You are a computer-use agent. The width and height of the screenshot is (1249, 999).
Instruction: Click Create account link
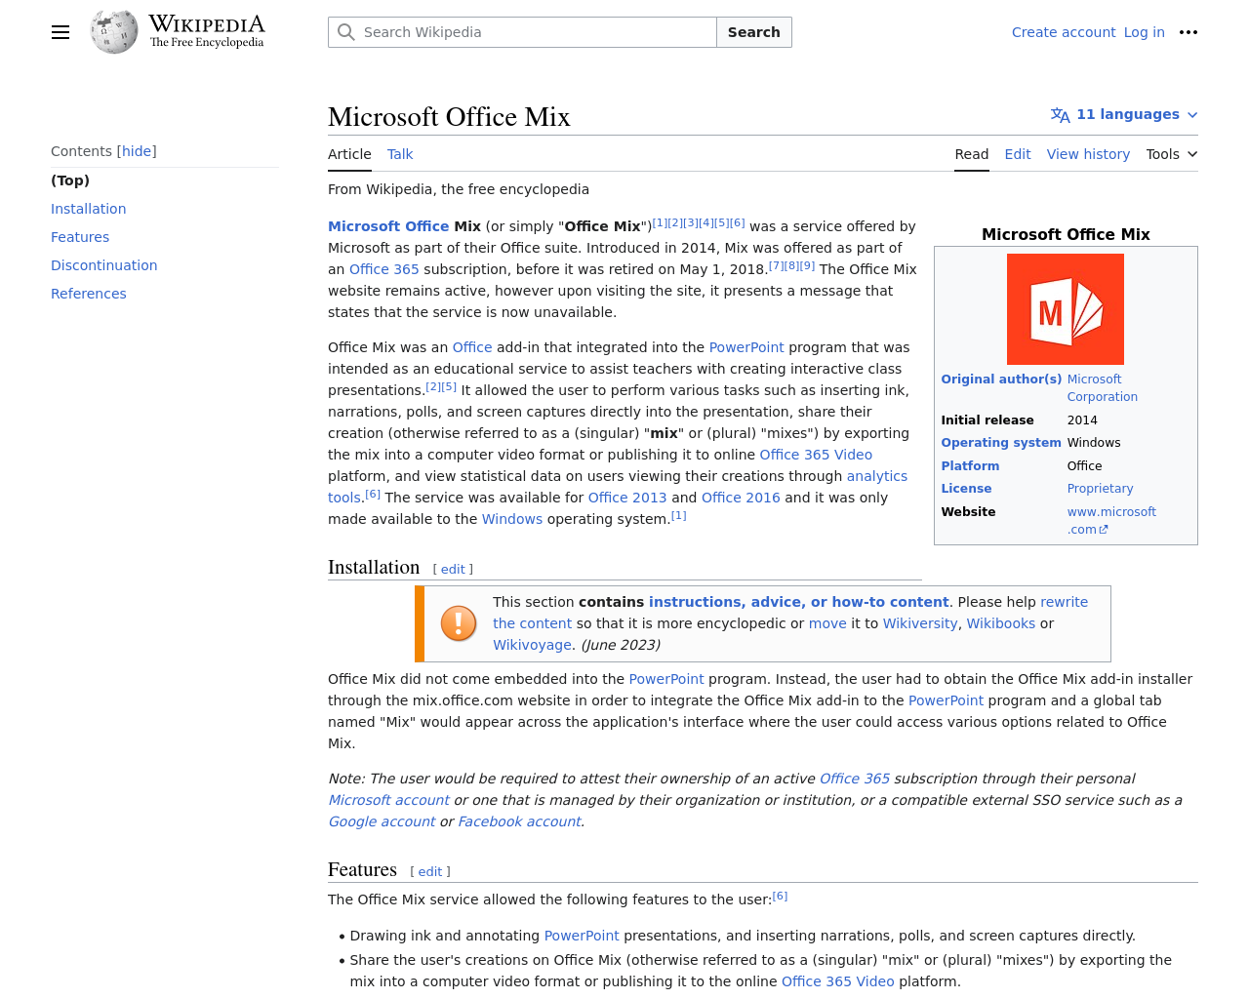click(x=1063, y=32)
